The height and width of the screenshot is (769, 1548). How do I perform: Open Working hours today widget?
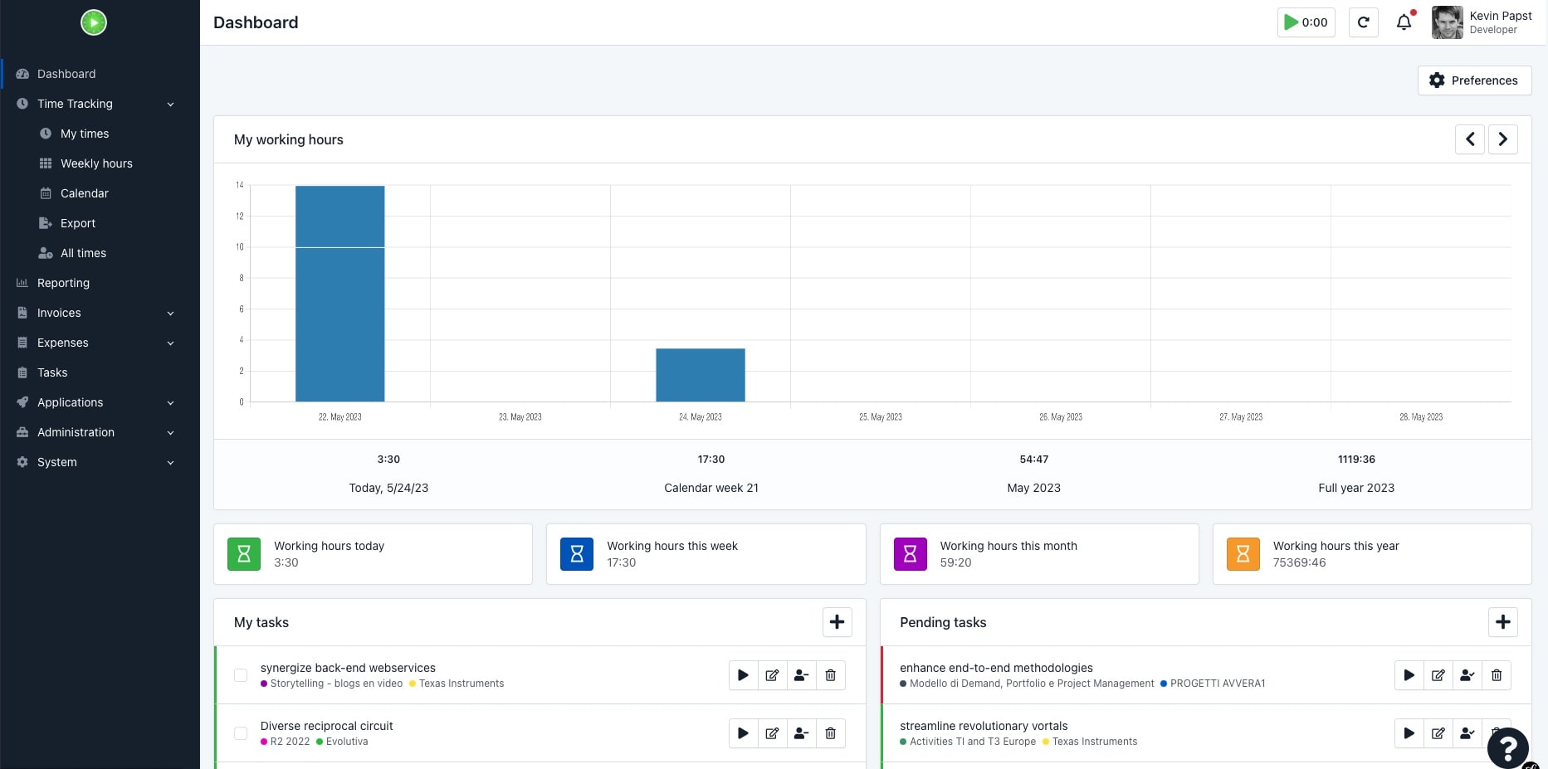point(373,554)
